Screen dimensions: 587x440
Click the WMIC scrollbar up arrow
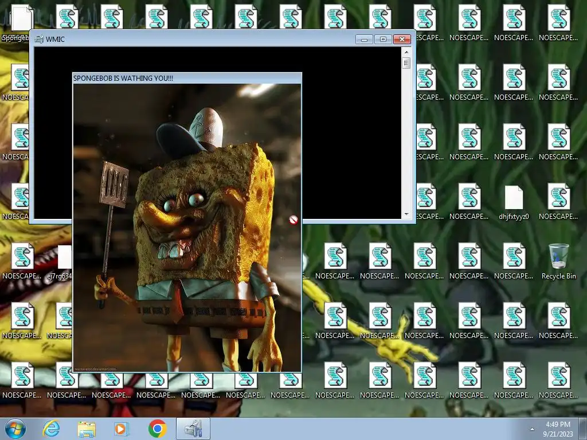pyautogui.click(x=406, y=51)
